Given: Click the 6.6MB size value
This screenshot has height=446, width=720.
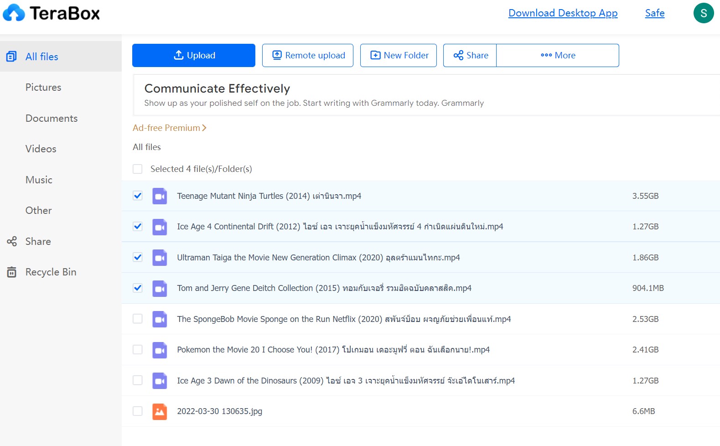Looking at the screenshot, I should point(643,411).
